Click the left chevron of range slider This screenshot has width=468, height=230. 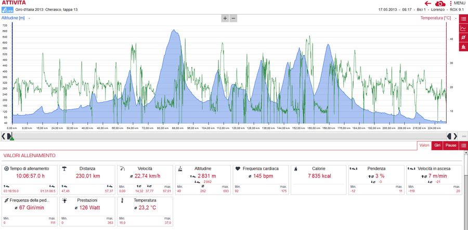click(3, 136)
